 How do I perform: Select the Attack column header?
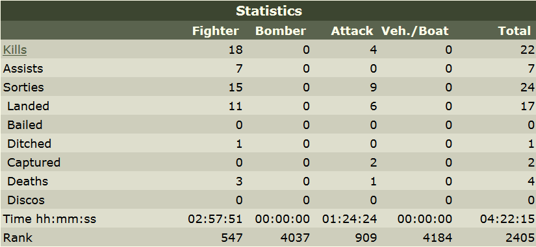351,31
